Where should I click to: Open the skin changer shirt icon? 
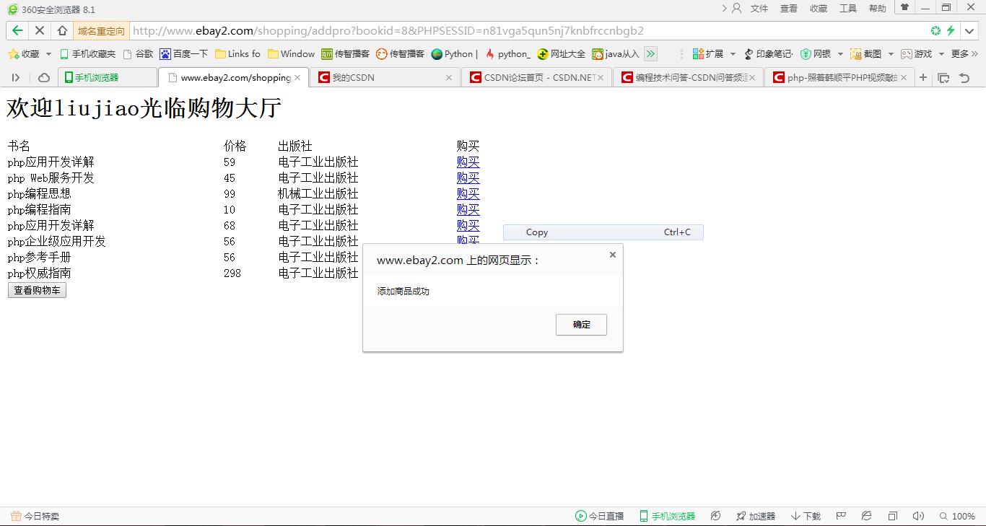click(x=904, y=7)
